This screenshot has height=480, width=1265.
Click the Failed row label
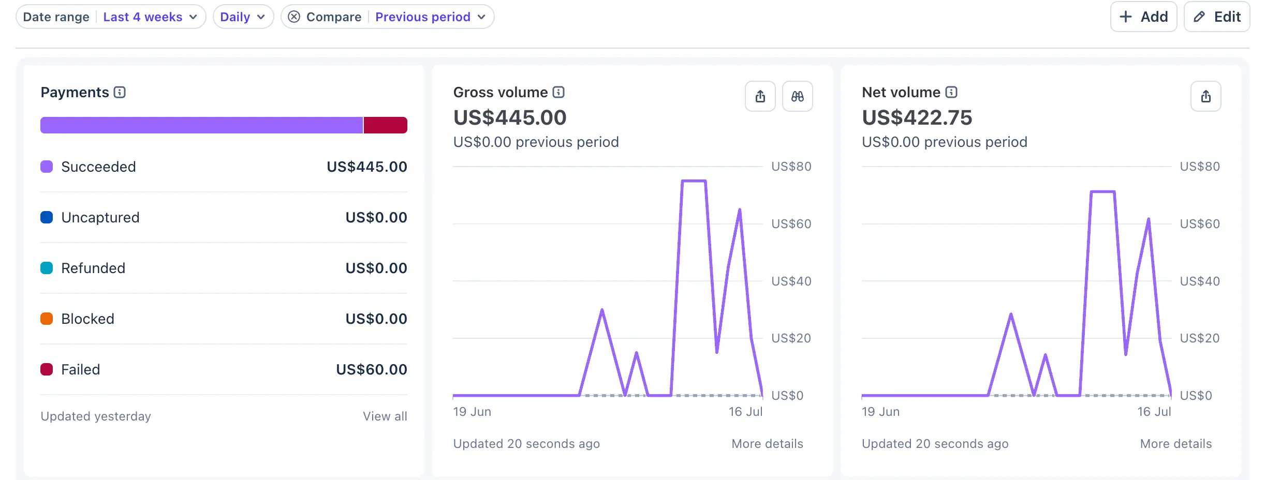point(81,369)
